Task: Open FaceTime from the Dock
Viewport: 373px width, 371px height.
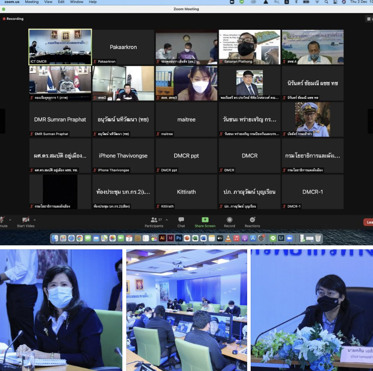Action: [x=121, y=238]
